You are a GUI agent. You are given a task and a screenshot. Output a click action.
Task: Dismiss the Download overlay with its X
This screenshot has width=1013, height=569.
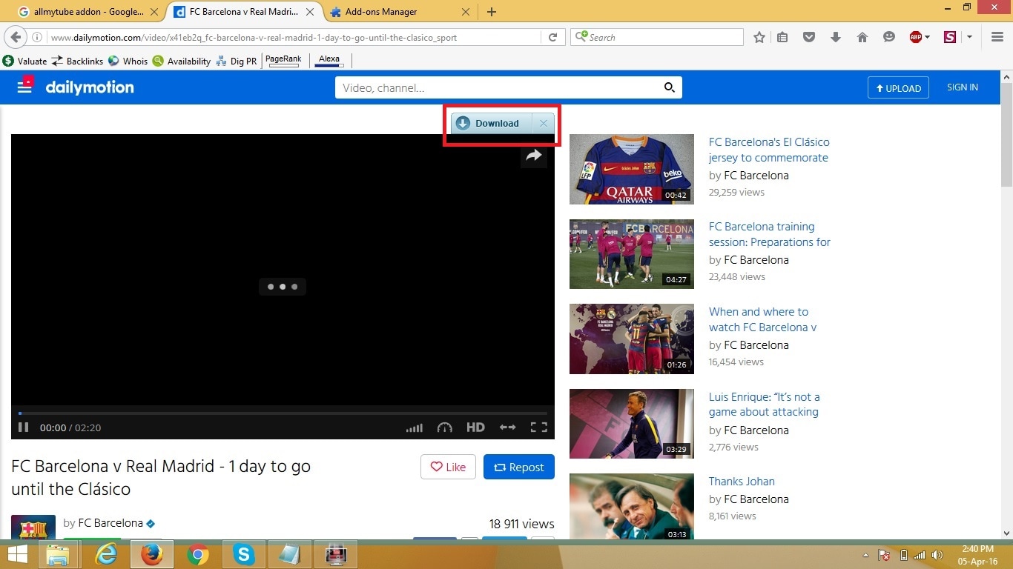pyautogui.click(x=544, y=124)
